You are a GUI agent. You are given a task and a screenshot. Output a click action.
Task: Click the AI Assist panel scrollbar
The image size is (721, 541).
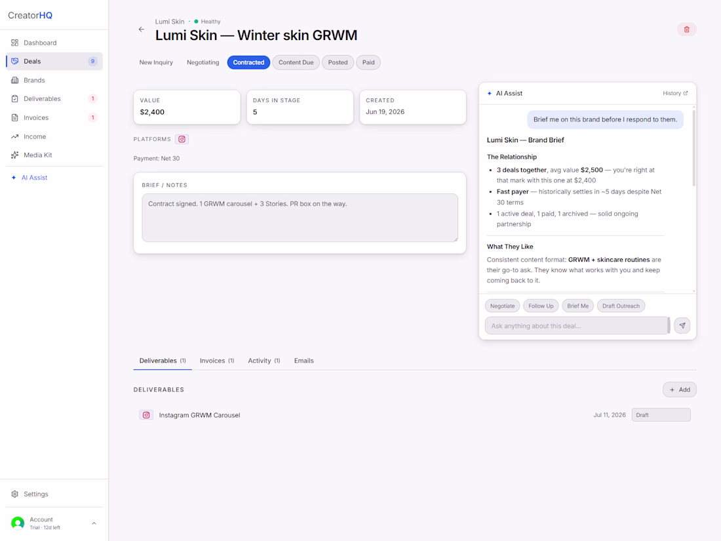[x=694, y=149]
